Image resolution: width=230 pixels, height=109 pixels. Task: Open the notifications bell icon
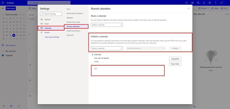[204, 3]
